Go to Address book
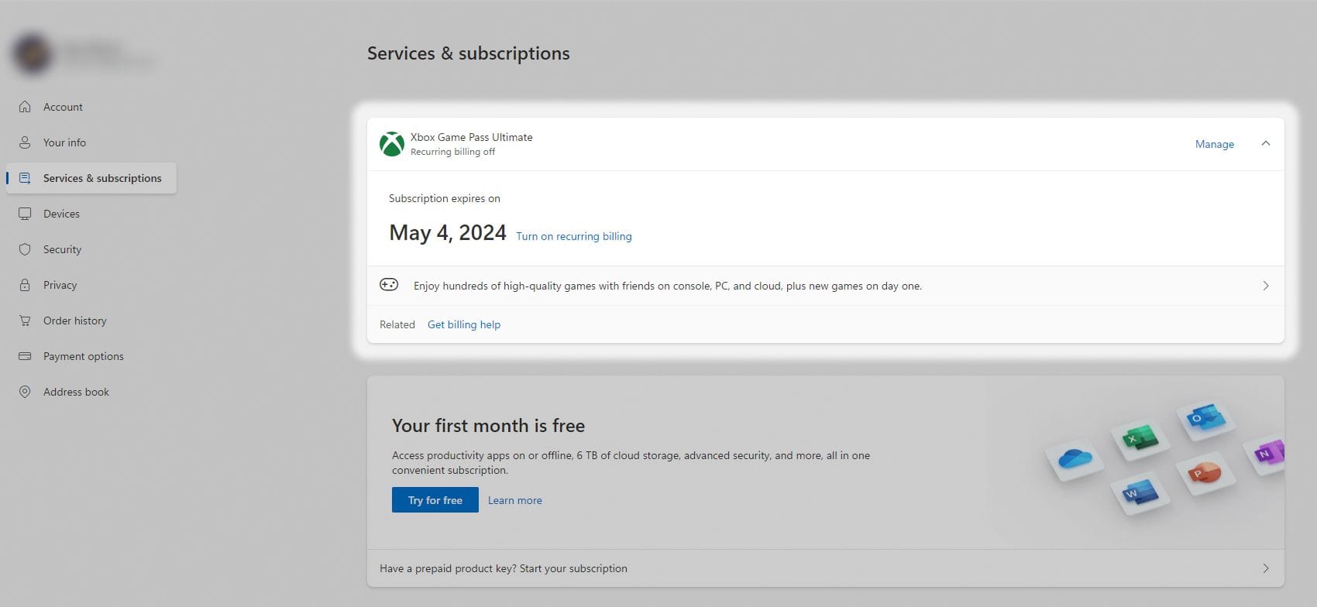Image resolution: width=1317 pixels, height=607 pixels. point(76,392)
